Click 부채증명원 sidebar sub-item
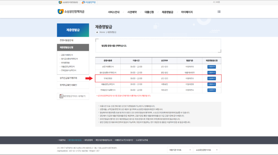The width and height of the screenshot is (278, 155). pyautogui.click(x=65, y=63)
